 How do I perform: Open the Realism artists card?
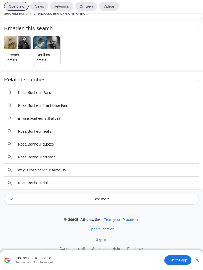coord(47,51)
